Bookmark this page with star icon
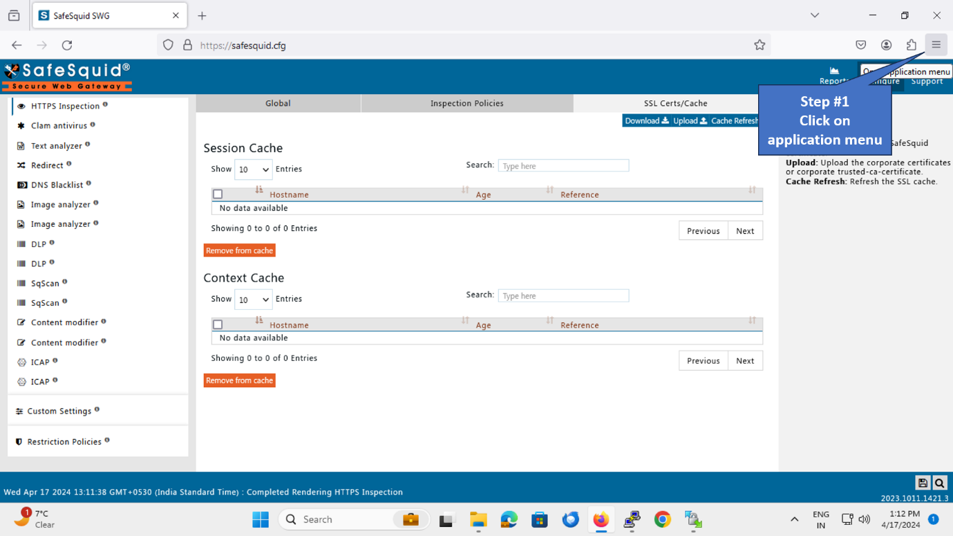The image size is (953, 536). 759,45
